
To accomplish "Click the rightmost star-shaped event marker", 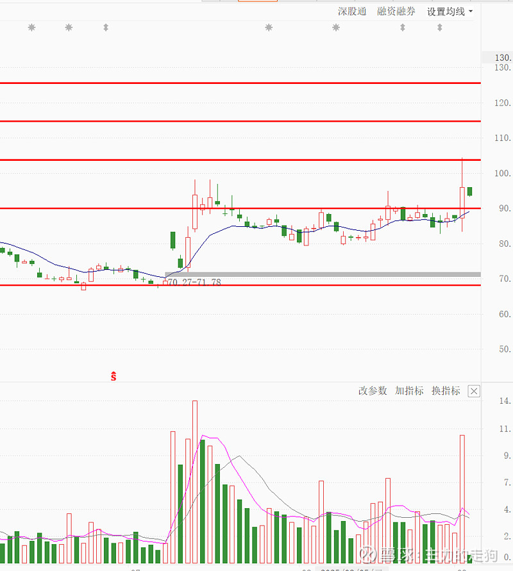I will 336,28.
